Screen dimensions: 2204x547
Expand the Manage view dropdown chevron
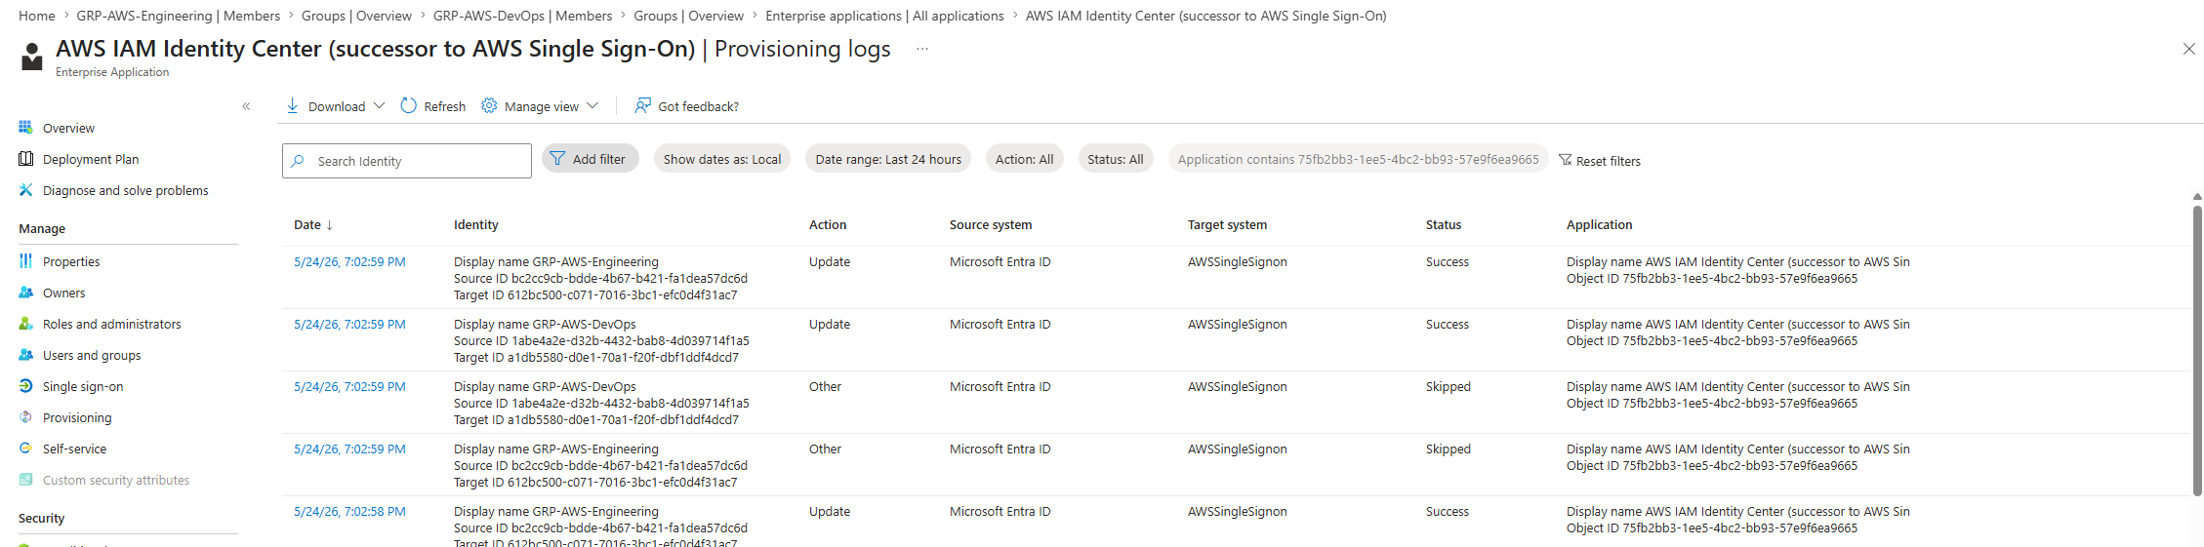592,105
